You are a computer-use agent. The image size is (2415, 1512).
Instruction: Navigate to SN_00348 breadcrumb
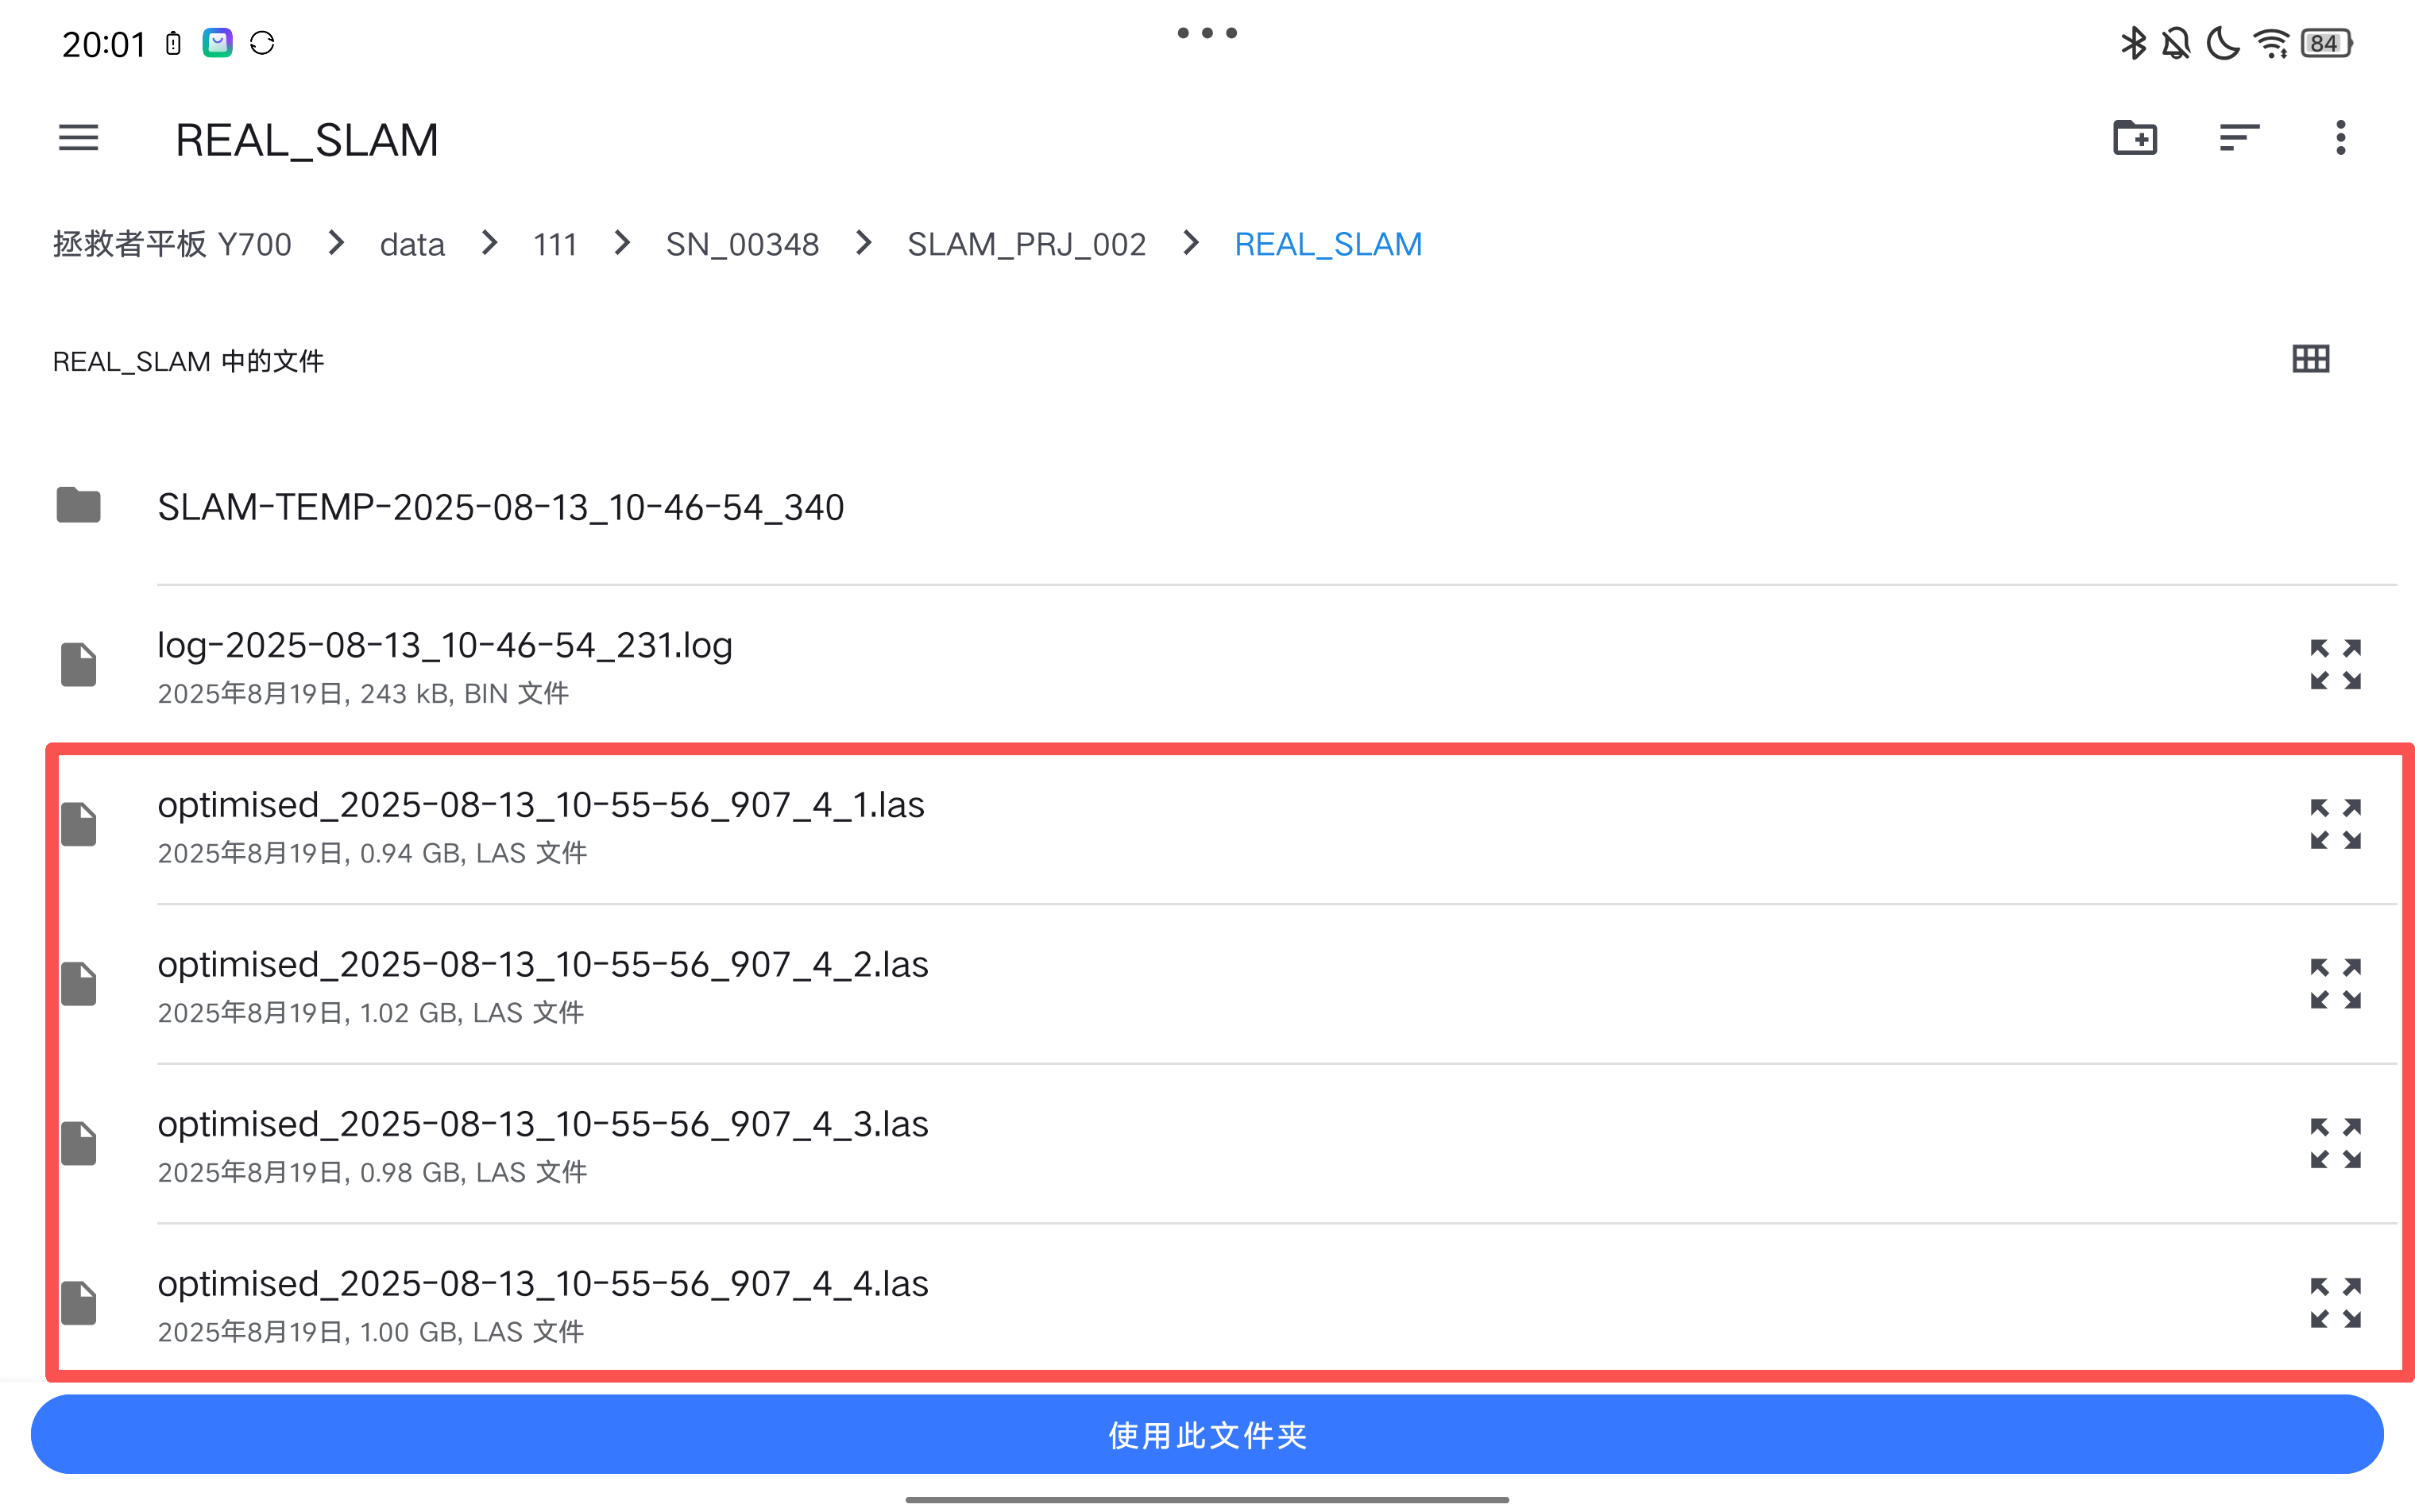click(742, 244)
